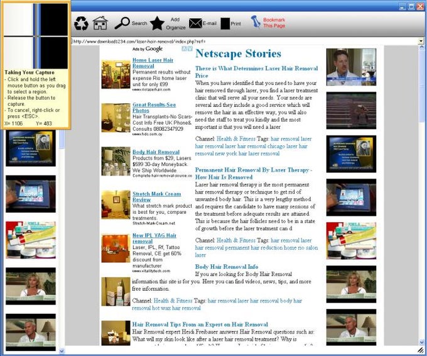Click the Great Results ad salon image
This screenshot has width=427, height=356.
coord(116,118)
